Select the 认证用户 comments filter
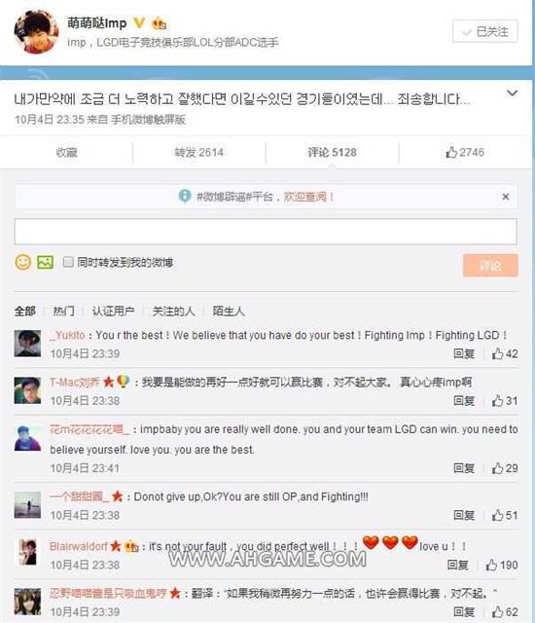This screenshot has width=535, height=623. pyautogui.click(x=113, y=311)
